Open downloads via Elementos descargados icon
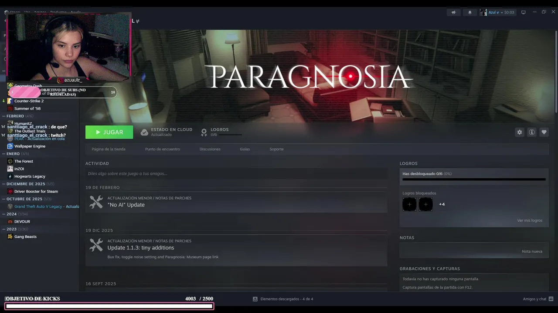Viewport: 558px width, 313px height. (x=255, y=299)
